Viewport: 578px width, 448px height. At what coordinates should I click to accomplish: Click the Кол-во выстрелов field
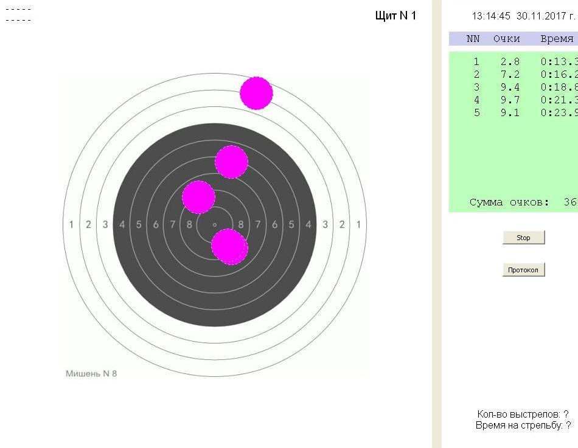(523, 415)
